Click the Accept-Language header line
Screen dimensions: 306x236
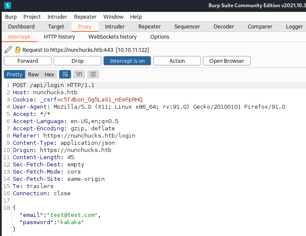click(x=66, y=121)
